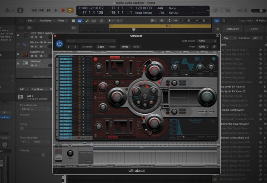
Task: Select Voice 24 in Ultrabeat voice list
Action: pos(65,62)
